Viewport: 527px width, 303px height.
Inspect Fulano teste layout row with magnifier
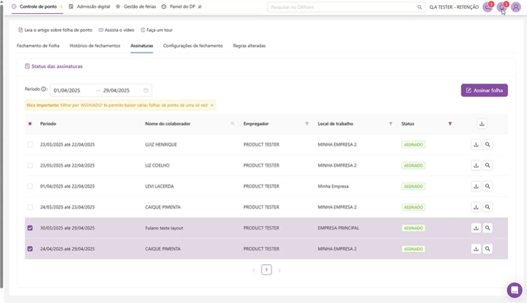[x=487, y=228]
